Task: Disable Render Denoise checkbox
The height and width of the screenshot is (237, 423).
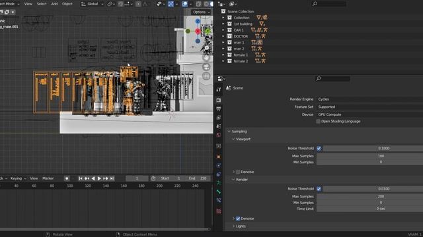Action: tap(238, 219)
